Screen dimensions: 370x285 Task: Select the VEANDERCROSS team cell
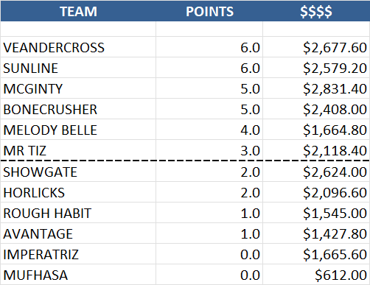(78, 47)
